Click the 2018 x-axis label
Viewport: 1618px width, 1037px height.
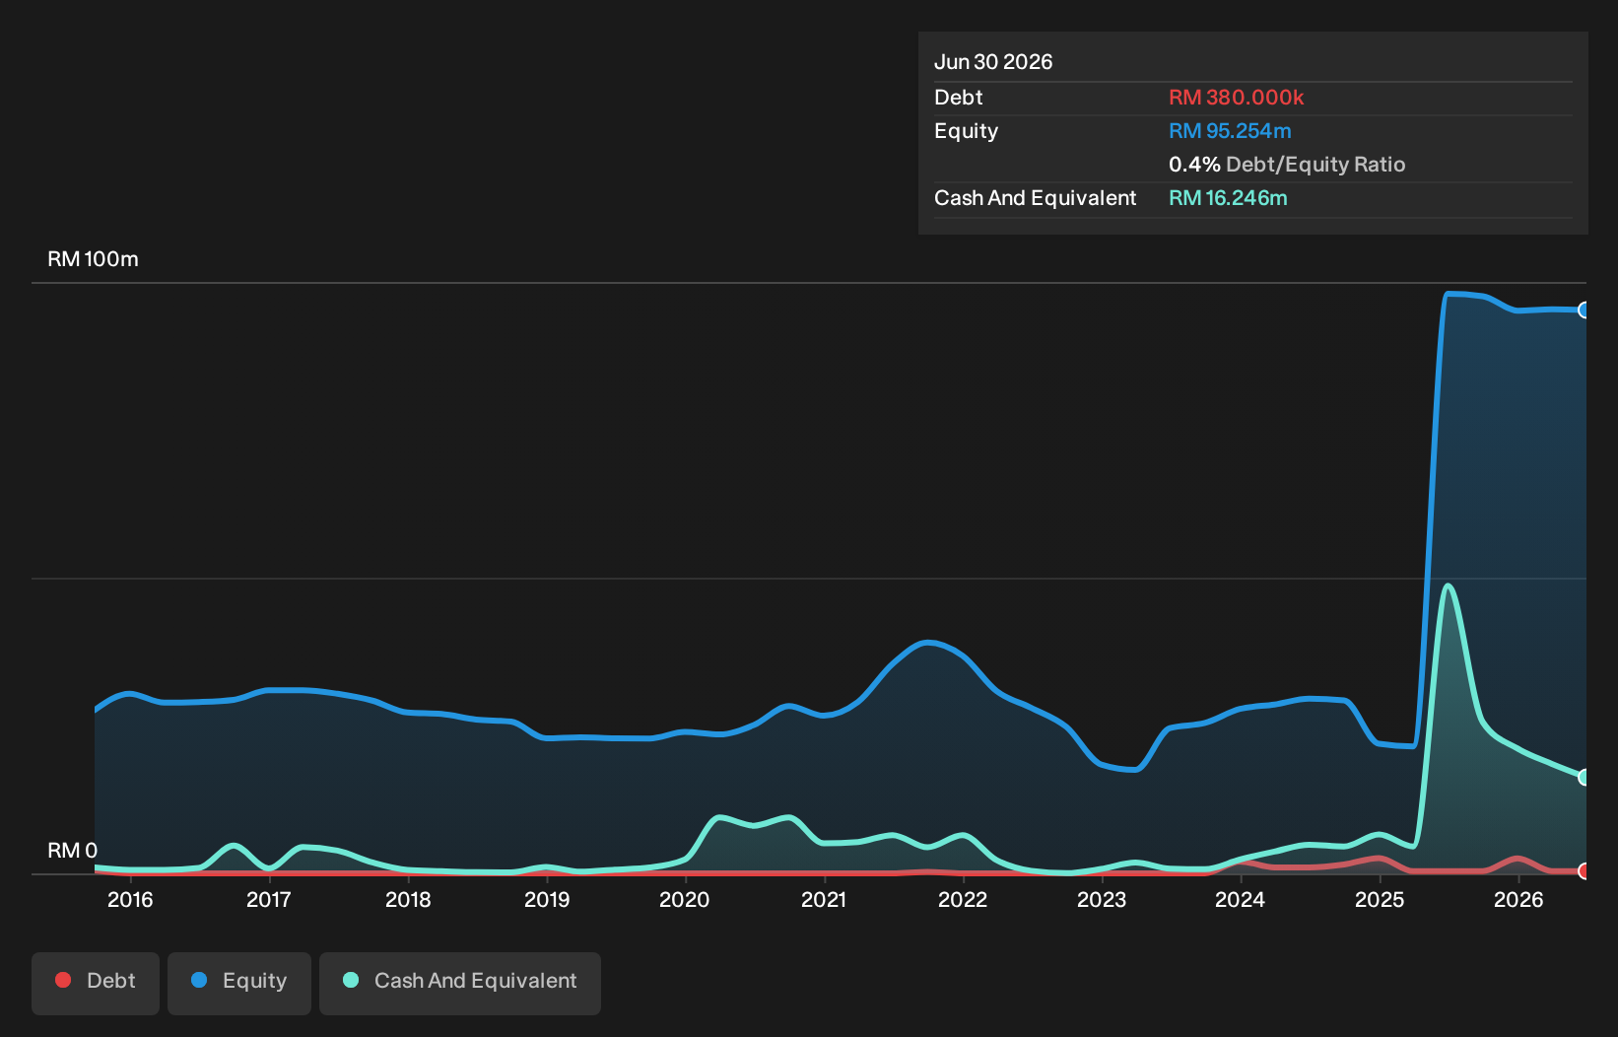point(408,900)
